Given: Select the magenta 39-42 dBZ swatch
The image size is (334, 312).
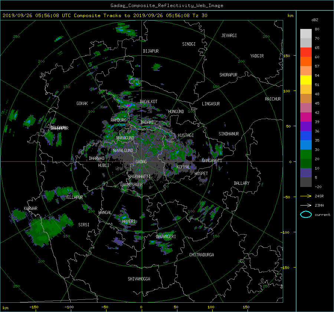Looking at the screenshot, I should [306, 117].
